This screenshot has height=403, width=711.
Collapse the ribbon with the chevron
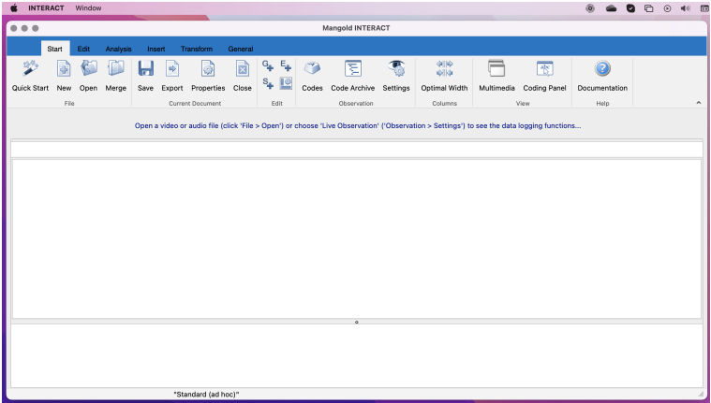pyautogui.click(x=699, y=103)
